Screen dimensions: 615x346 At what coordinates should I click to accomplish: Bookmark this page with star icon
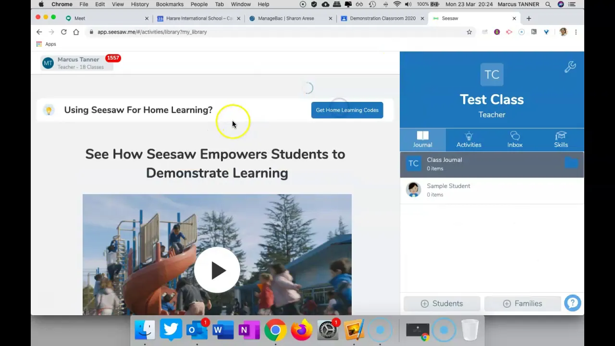(x=469, y=32)
